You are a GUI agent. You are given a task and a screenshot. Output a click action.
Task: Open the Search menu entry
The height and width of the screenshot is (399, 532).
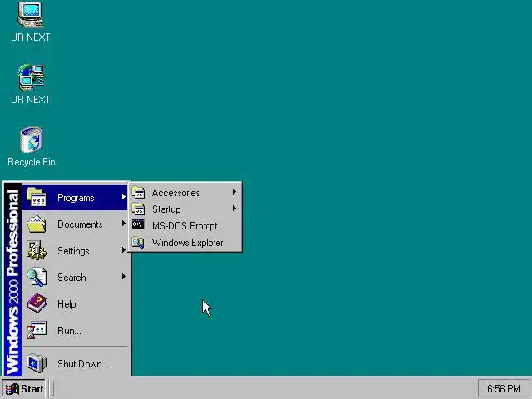click(x=75, y=277)
